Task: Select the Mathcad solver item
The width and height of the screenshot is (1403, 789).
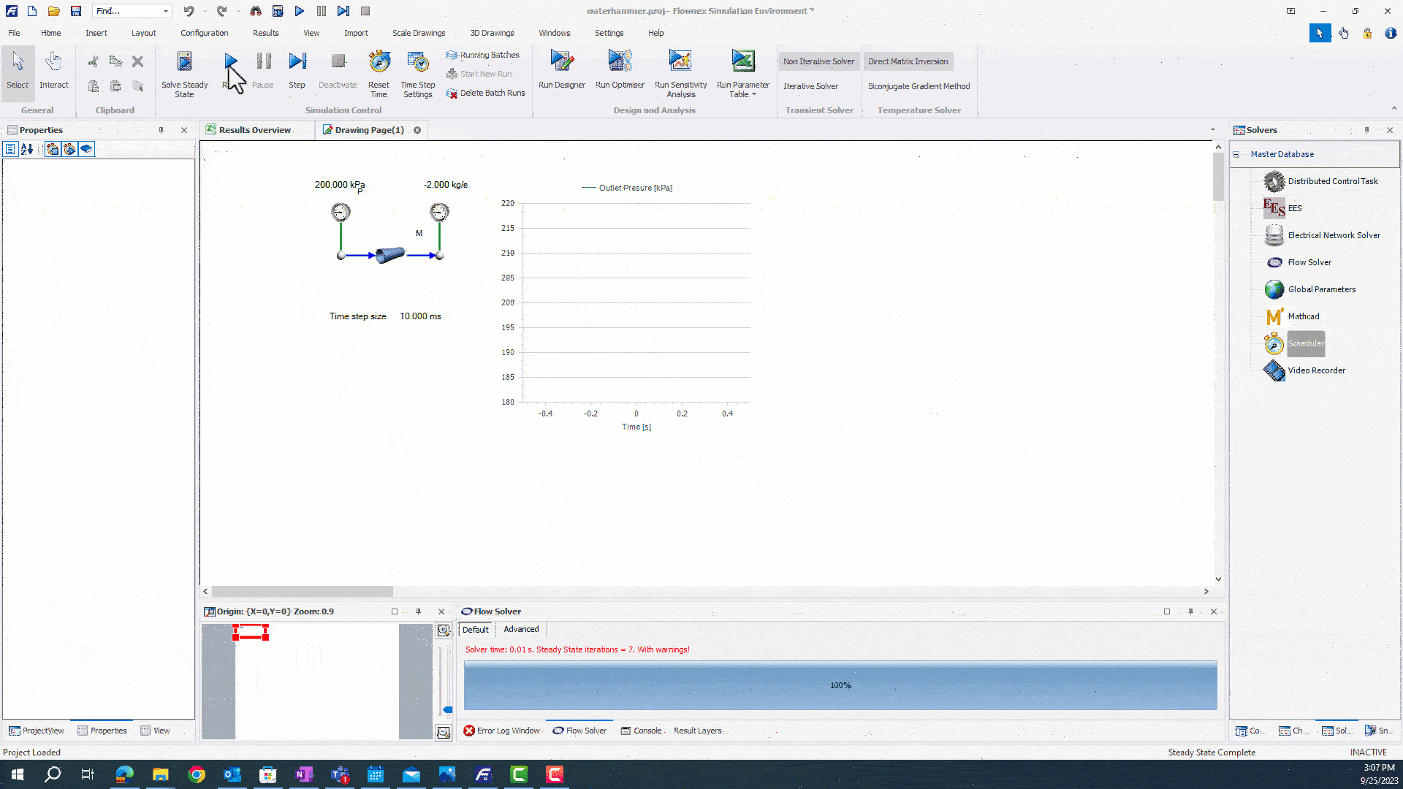Action: click(x=1303, y=316)
